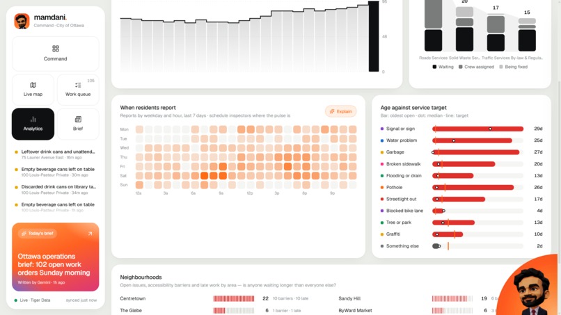This screenshot has height=315, width=561.
Task: Select the Pothole row label
Action: pyautogui.click(x=394, y=187)
